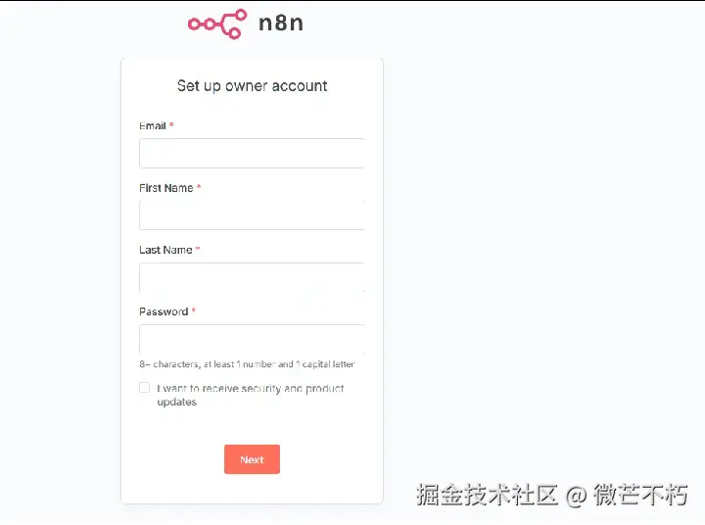The image size is (705, 525).
Task: Click the password requirements hint text
Action: [x=247, y=364]
